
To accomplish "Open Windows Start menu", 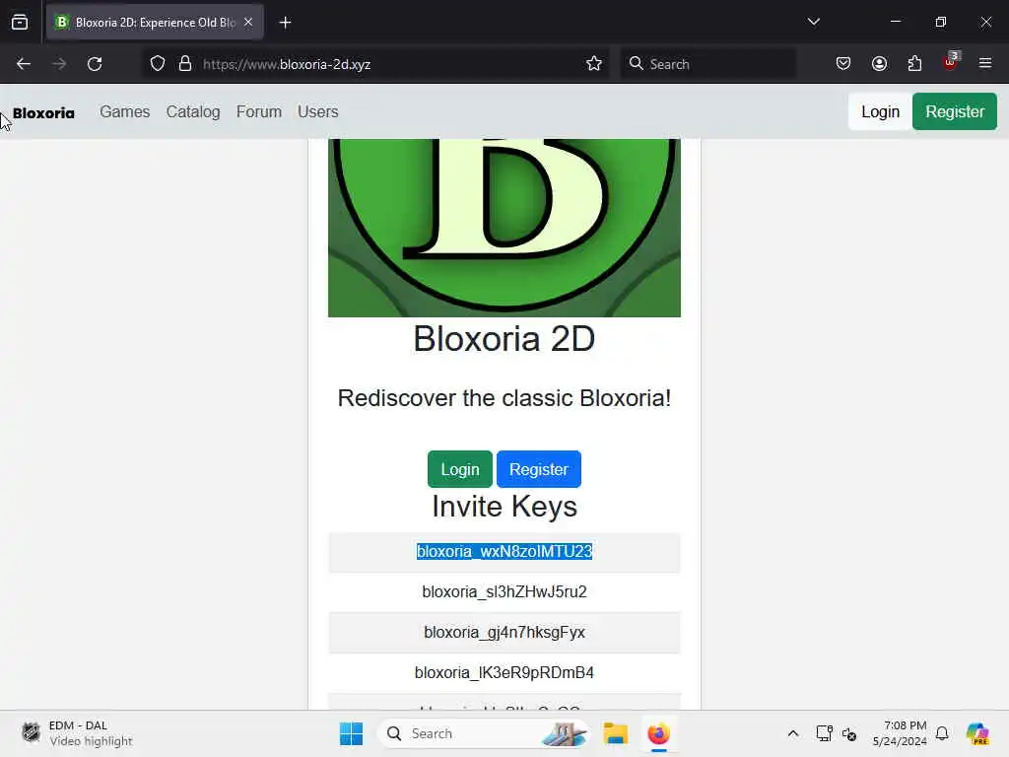I will (x=352, y=733).
